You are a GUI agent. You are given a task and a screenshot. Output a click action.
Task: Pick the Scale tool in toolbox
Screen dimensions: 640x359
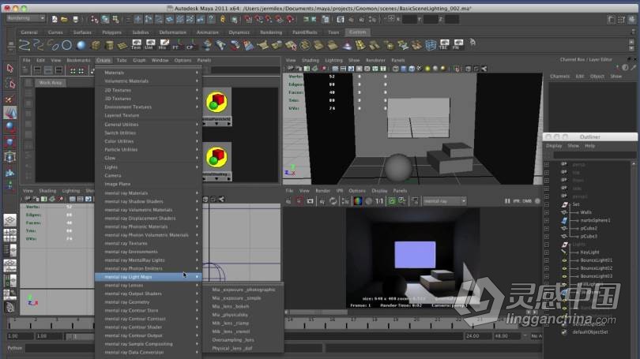pyautogui.click(x=10, y=142)
